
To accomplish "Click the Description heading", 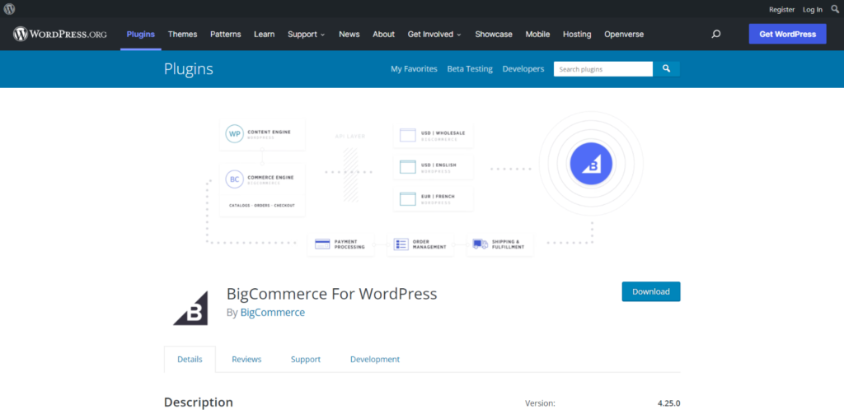I will pyautogui.click(x=199, y=402).
